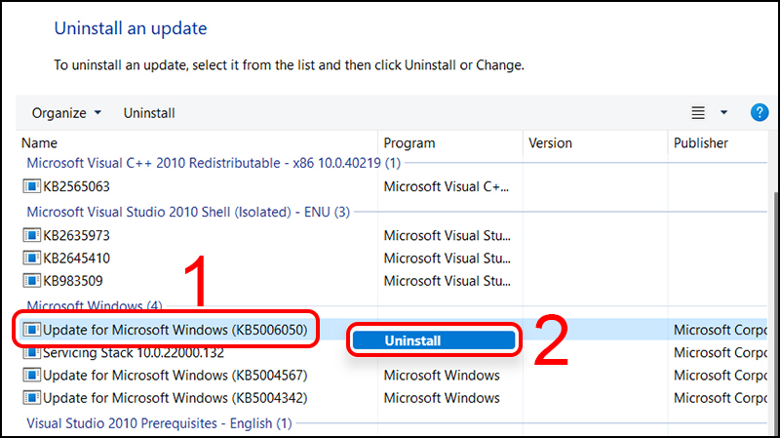Click the KB2635973 update icon
The height and width of the screenshot is (438, 780).
point(32,235)
